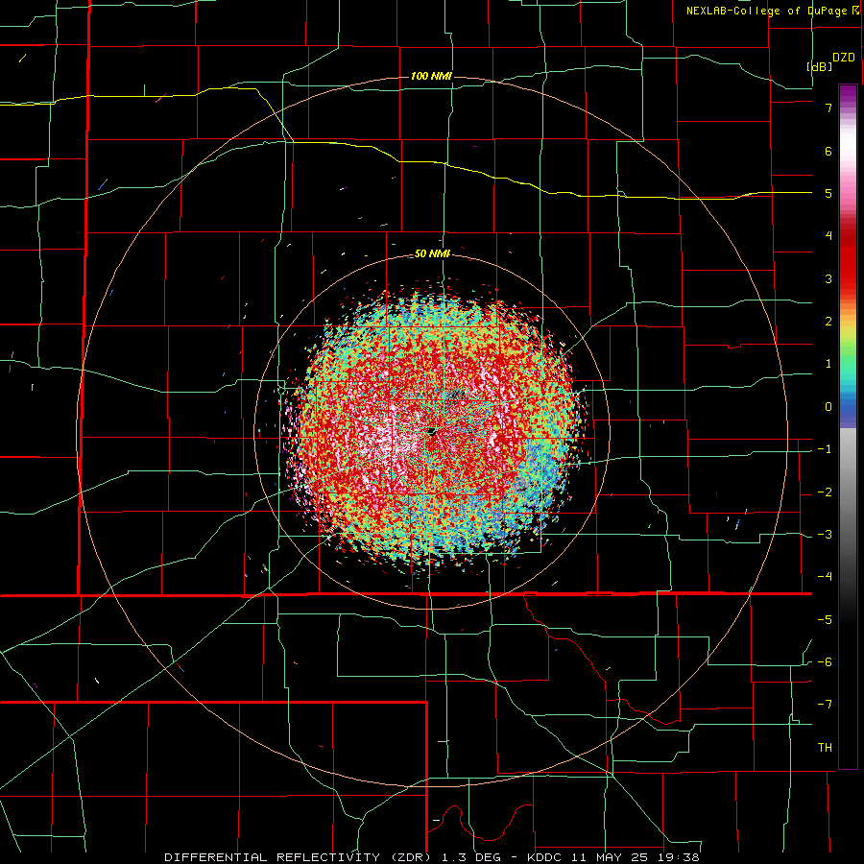Click the -6 dB tick label

825,662
